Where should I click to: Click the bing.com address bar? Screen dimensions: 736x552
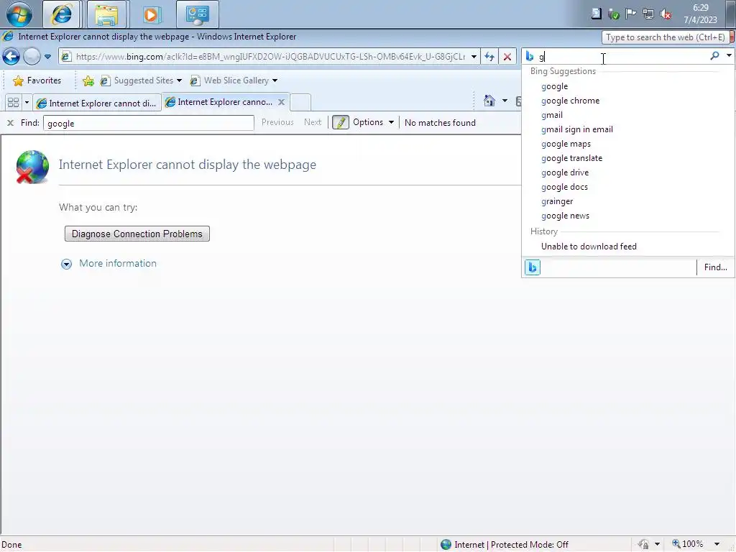point(270,57)
